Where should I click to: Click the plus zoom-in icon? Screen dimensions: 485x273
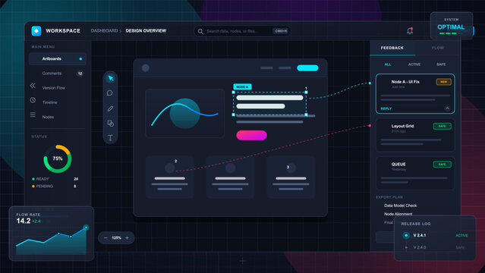coord(127,238)
